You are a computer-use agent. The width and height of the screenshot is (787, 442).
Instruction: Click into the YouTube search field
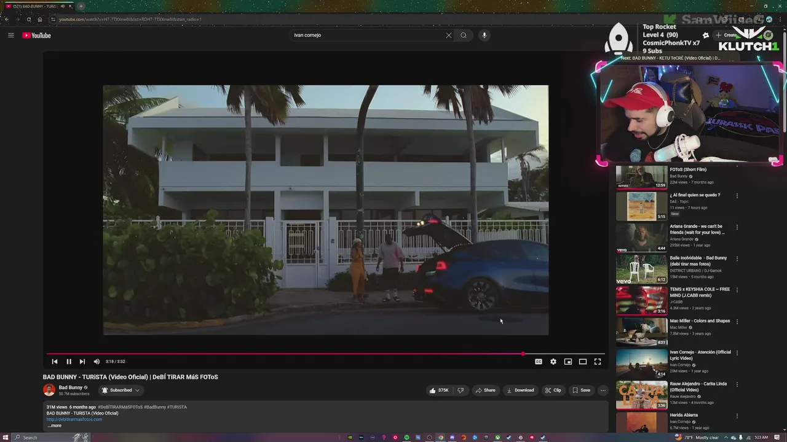pyautogui.click(x=368, y=35)
